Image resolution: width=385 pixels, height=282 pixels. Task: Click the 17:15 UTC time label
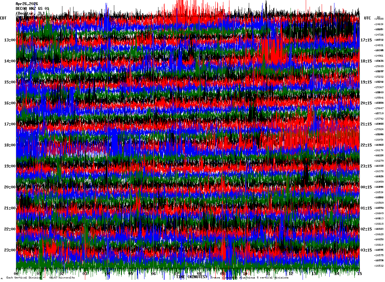tap(366, 40)
